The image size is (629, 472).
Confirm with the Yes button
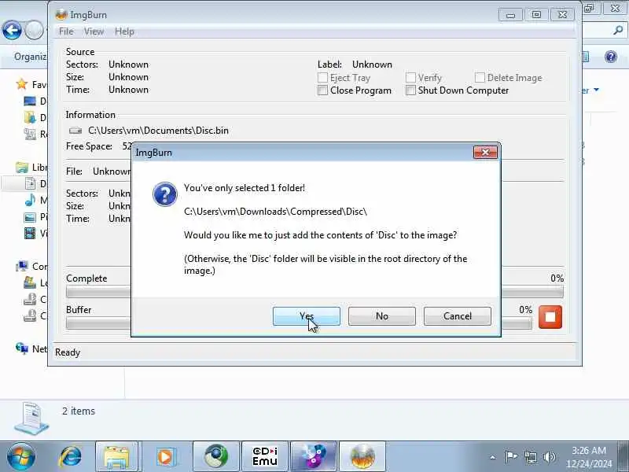pyautogui.click(x=307, y=316)
